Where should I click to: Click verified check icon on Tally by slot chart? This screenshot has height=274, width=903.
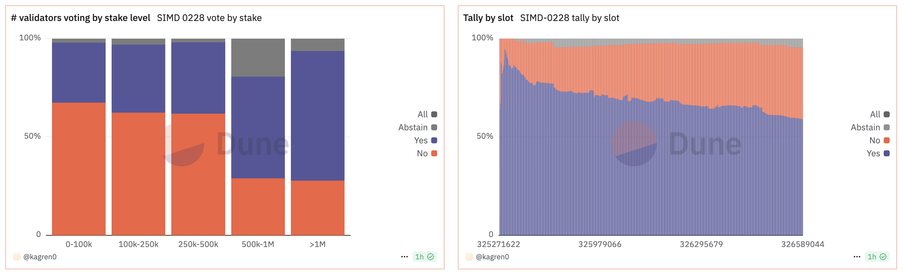point(883,257)
